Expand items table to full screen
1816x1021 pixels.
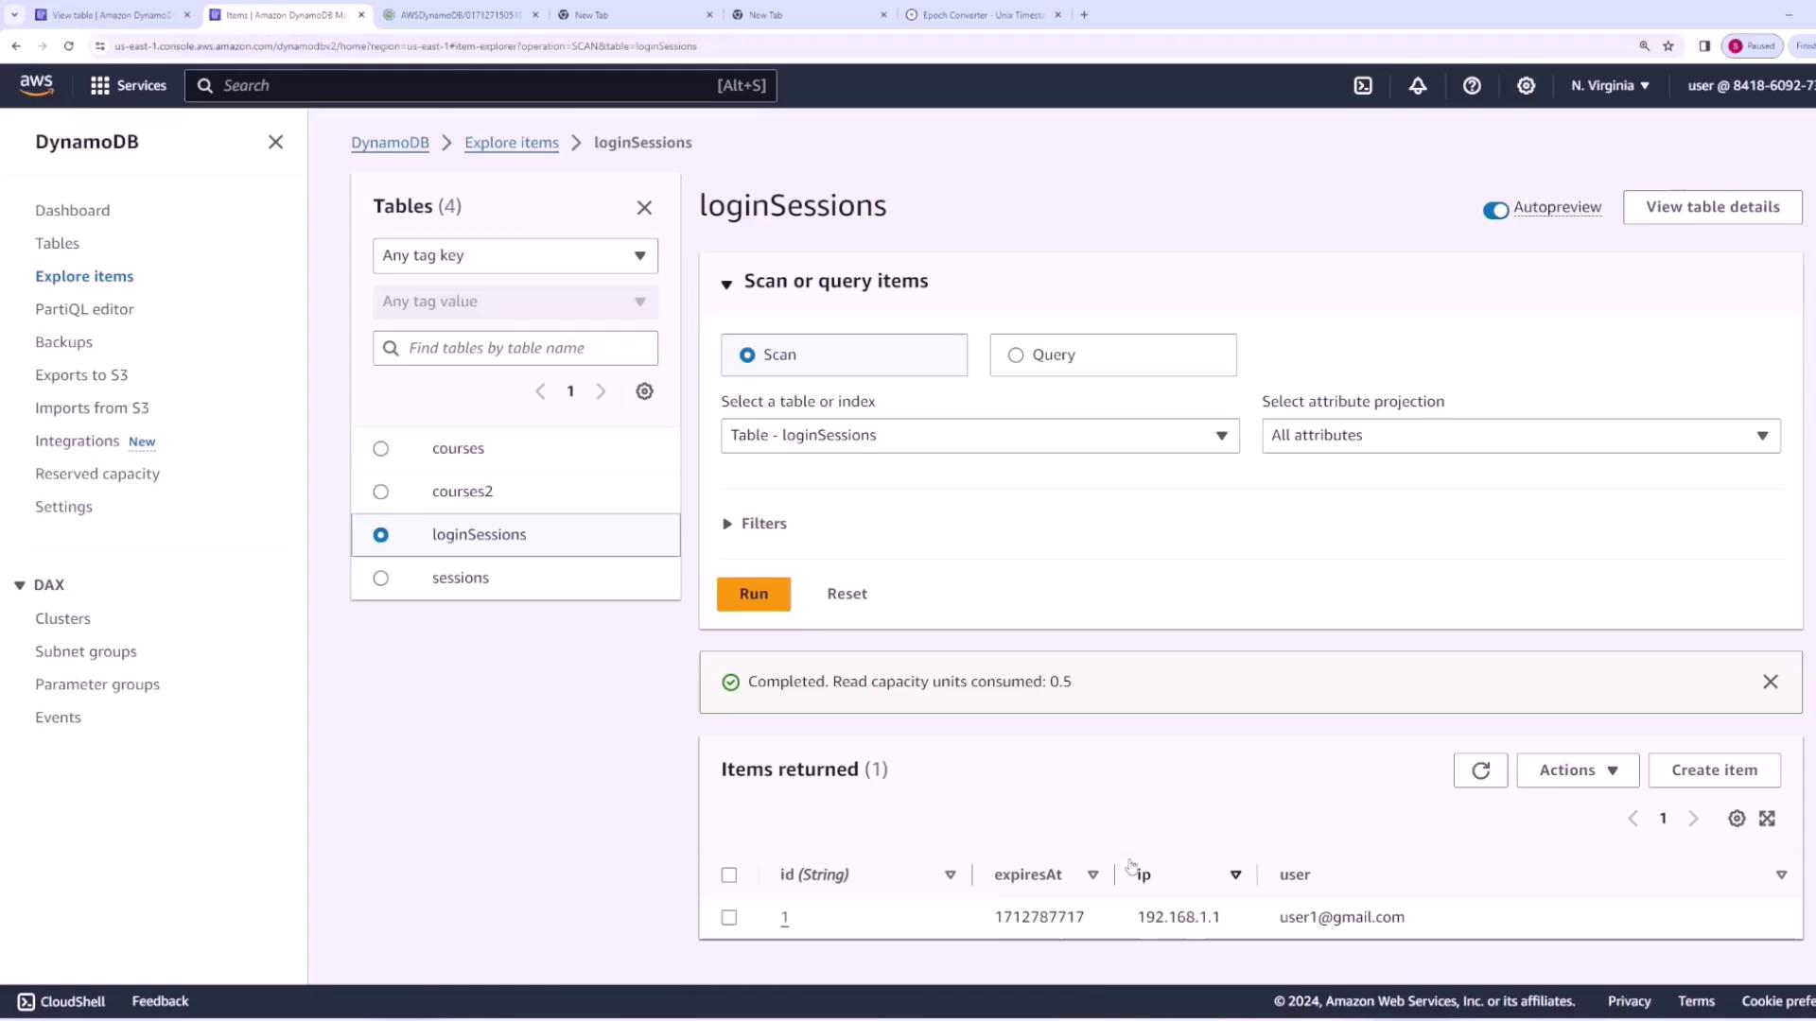pyautogui.click(x=1767, y=819)
